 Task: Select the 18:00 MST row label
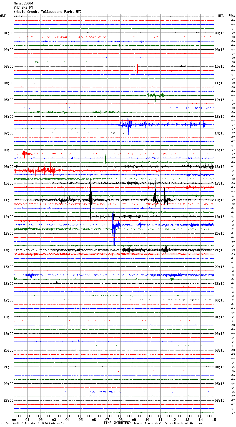pos(9,317)
